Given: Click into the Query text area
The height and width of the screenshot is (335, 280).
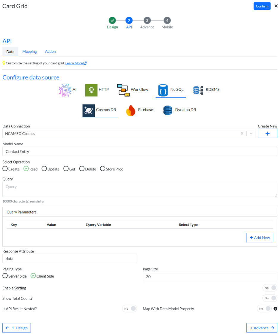Looking at the screenshot, I should tap(140, 189).
